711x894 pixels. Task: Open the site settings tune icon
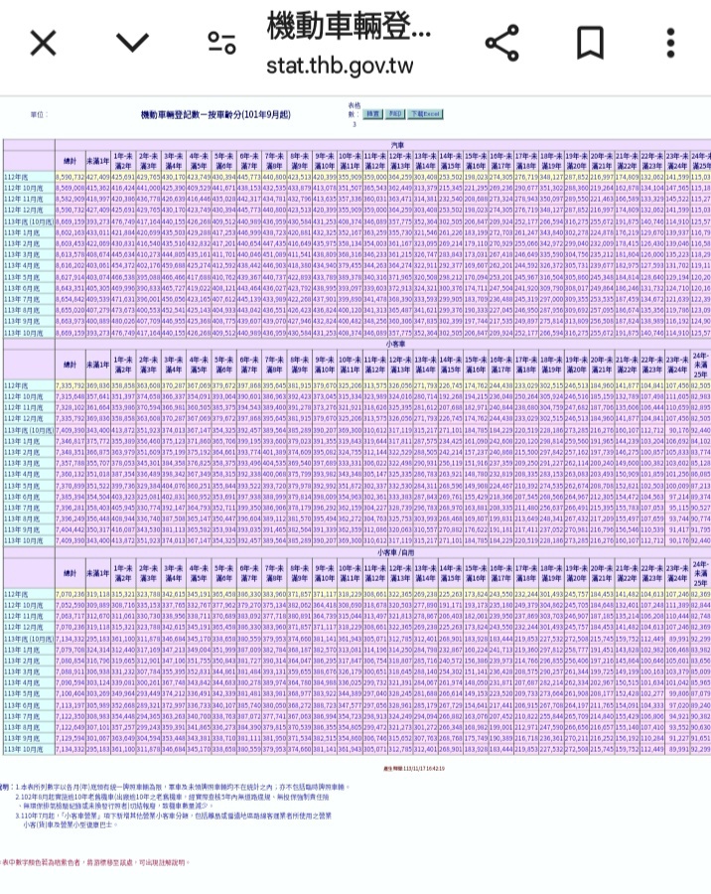pos(221,44)
